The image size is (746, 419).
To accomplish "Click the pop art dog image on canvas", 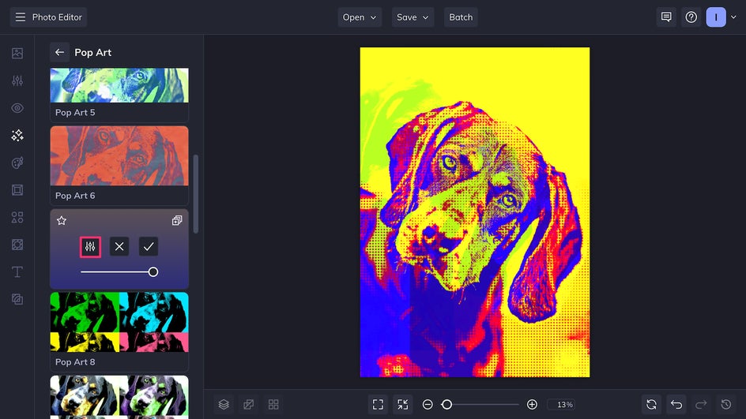I will tap(475, 212).
